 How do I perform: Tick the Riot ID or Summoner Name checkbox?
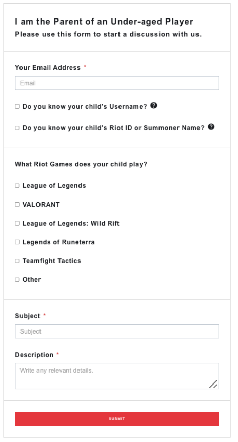tap(17, 128)
